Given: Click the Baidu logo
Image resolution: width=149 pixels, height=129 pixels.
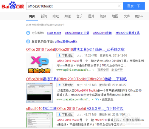Looking at the screenshot, I should (13, 5).
